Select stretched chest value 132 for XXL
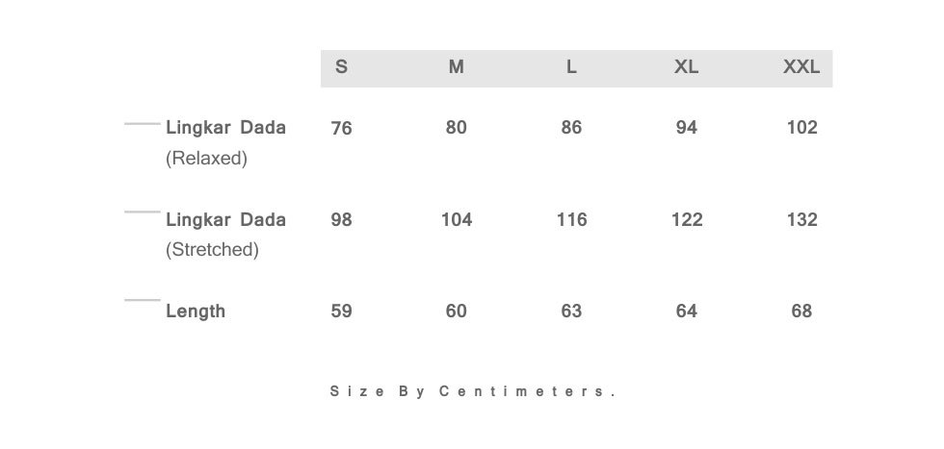 pos(801,220)
